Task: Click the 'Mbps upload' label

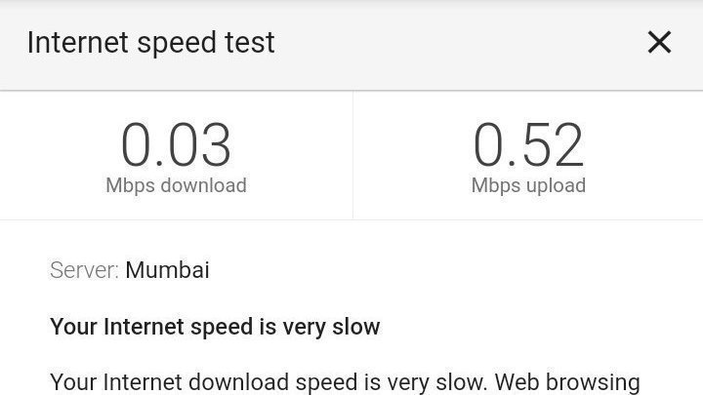Action: point(528,185)
